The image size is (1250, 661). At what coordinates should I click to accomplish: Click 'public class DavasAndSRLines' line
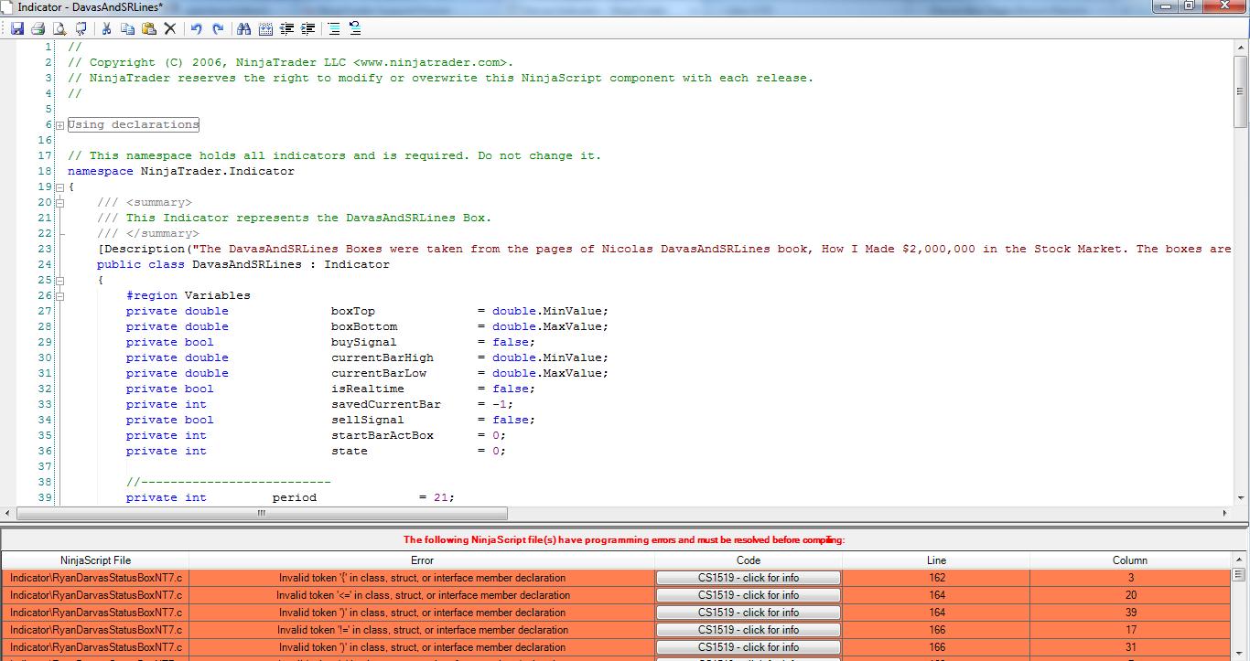click(x=243, y=264)
